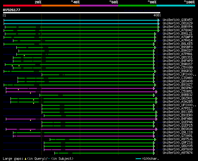Click the green arrowhead of UniRef100_B9GL21
Screen dimensions: 198x161
point(155,34)
